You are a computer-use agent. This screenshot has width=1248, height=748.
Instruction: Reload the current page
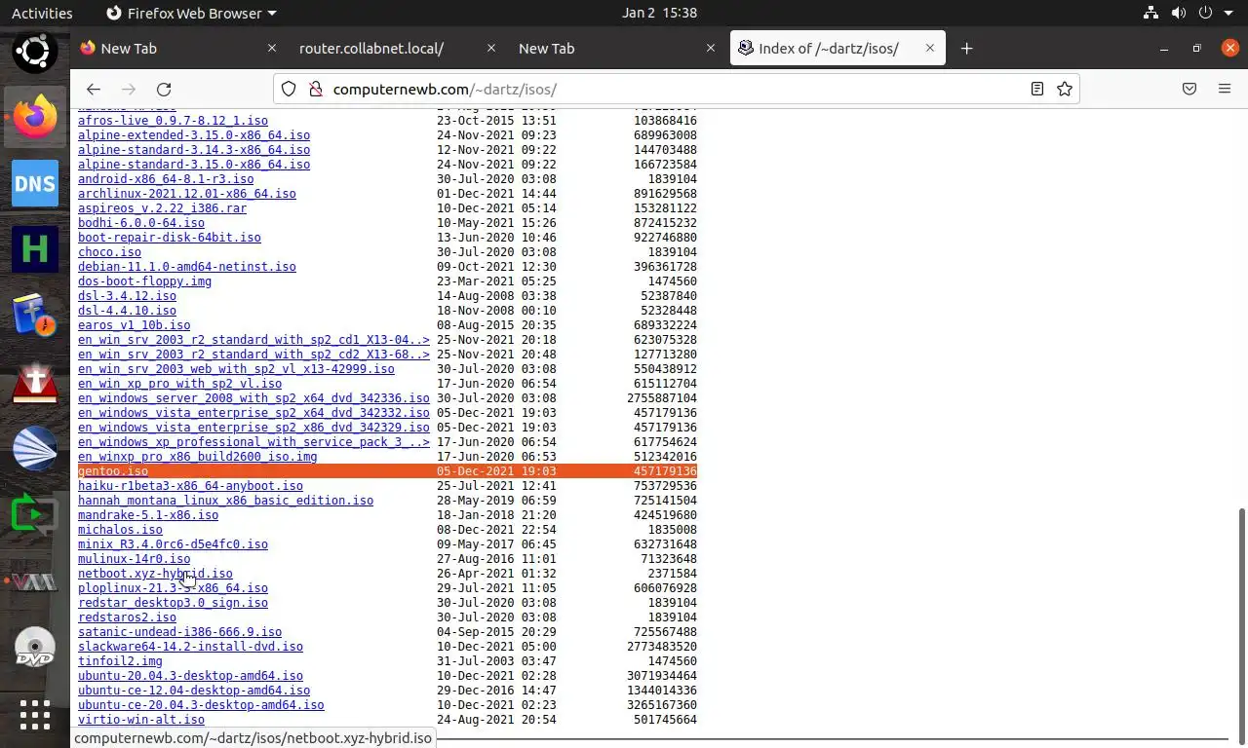[x=164, y=89]
